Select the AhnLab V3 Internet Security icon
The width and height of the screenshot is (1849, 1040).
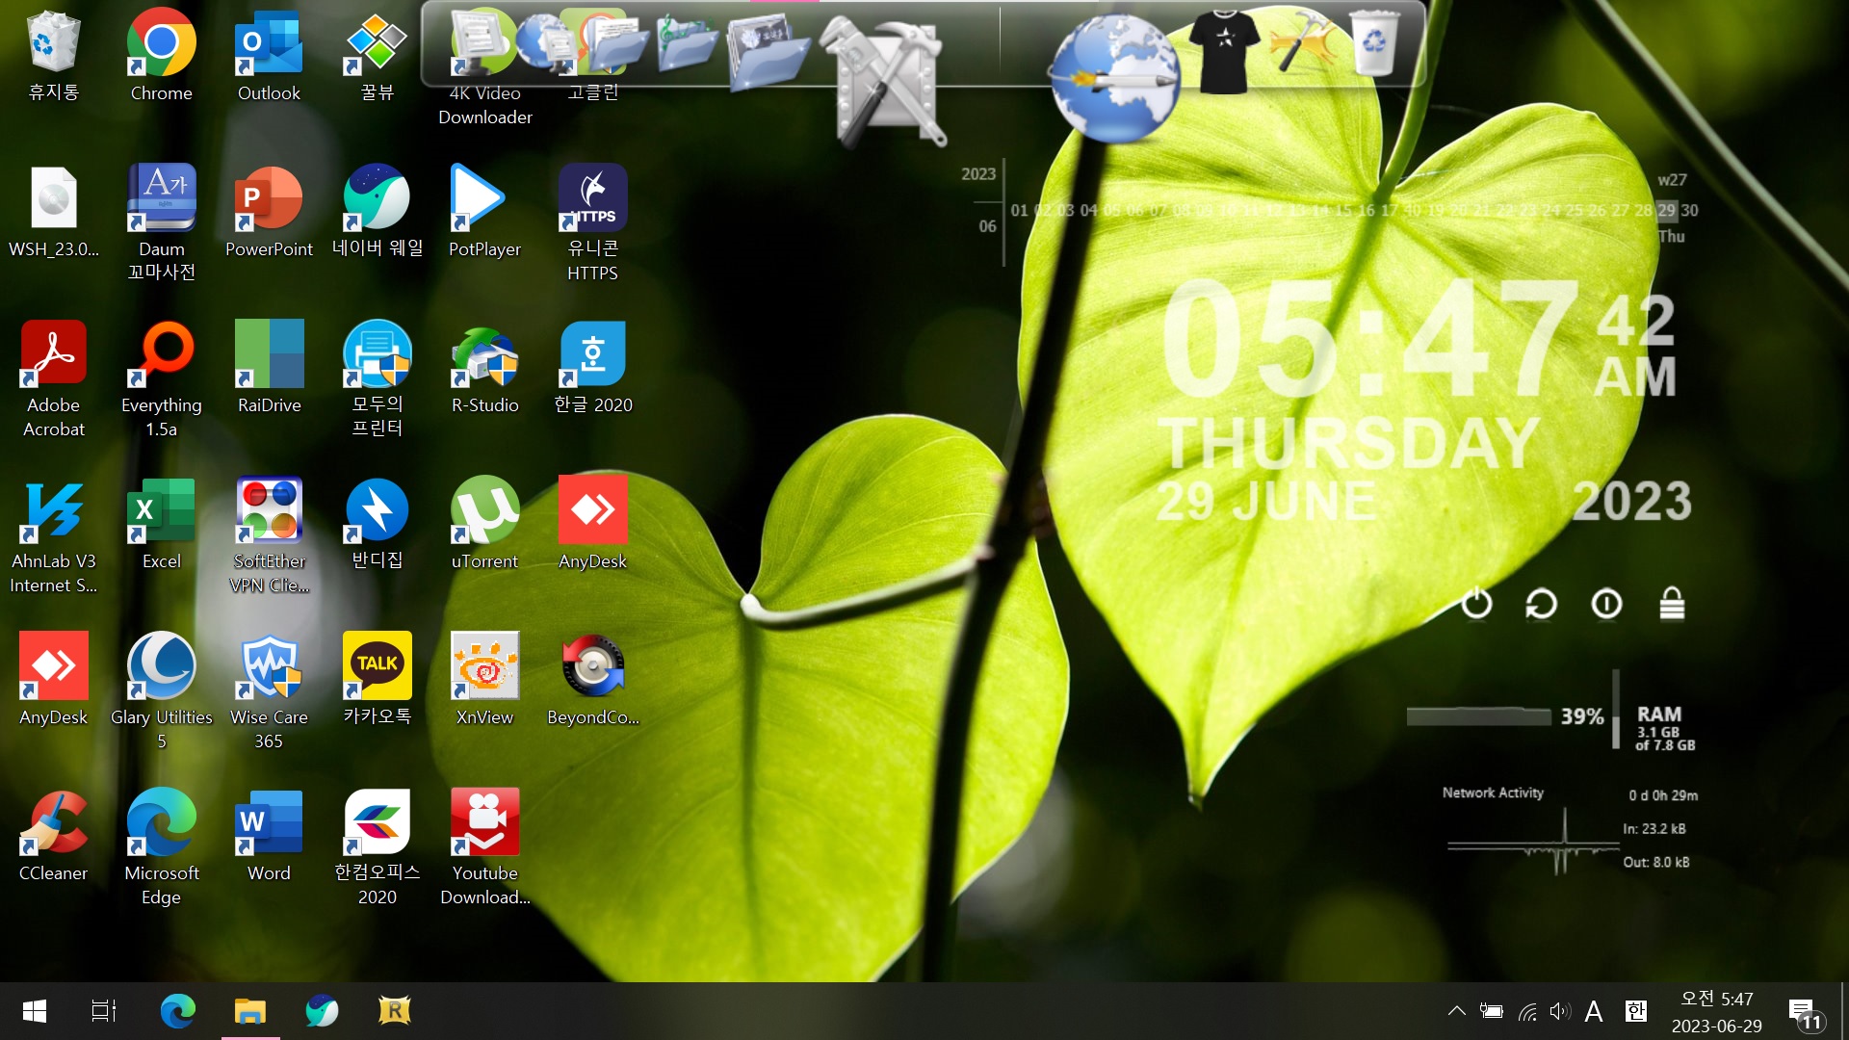(x=53, y=535)
